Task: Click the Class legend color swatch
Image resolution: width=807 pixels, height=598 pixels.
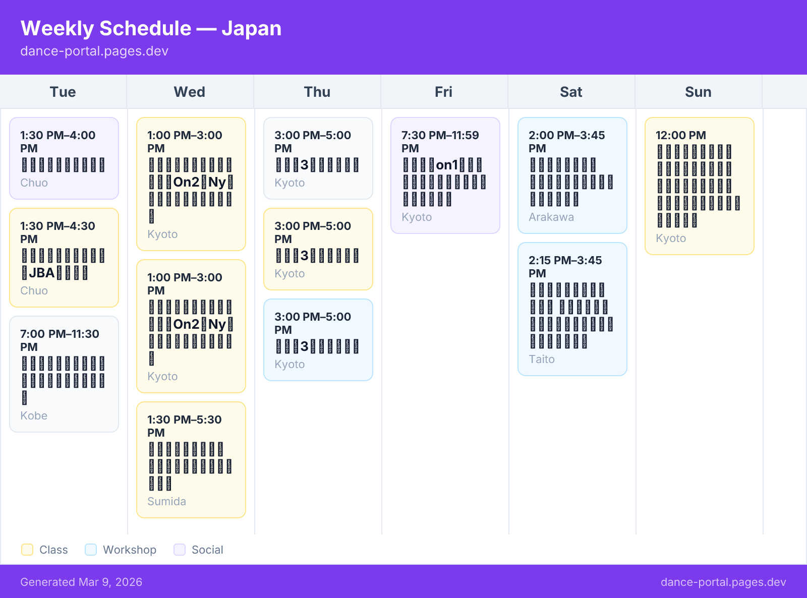Action: 27,550
